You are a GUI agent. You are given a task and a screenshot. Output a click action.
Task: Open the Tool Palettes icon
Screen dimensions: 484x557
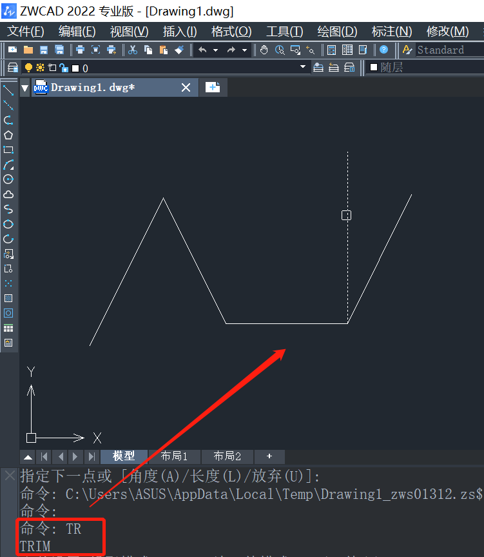363,50
